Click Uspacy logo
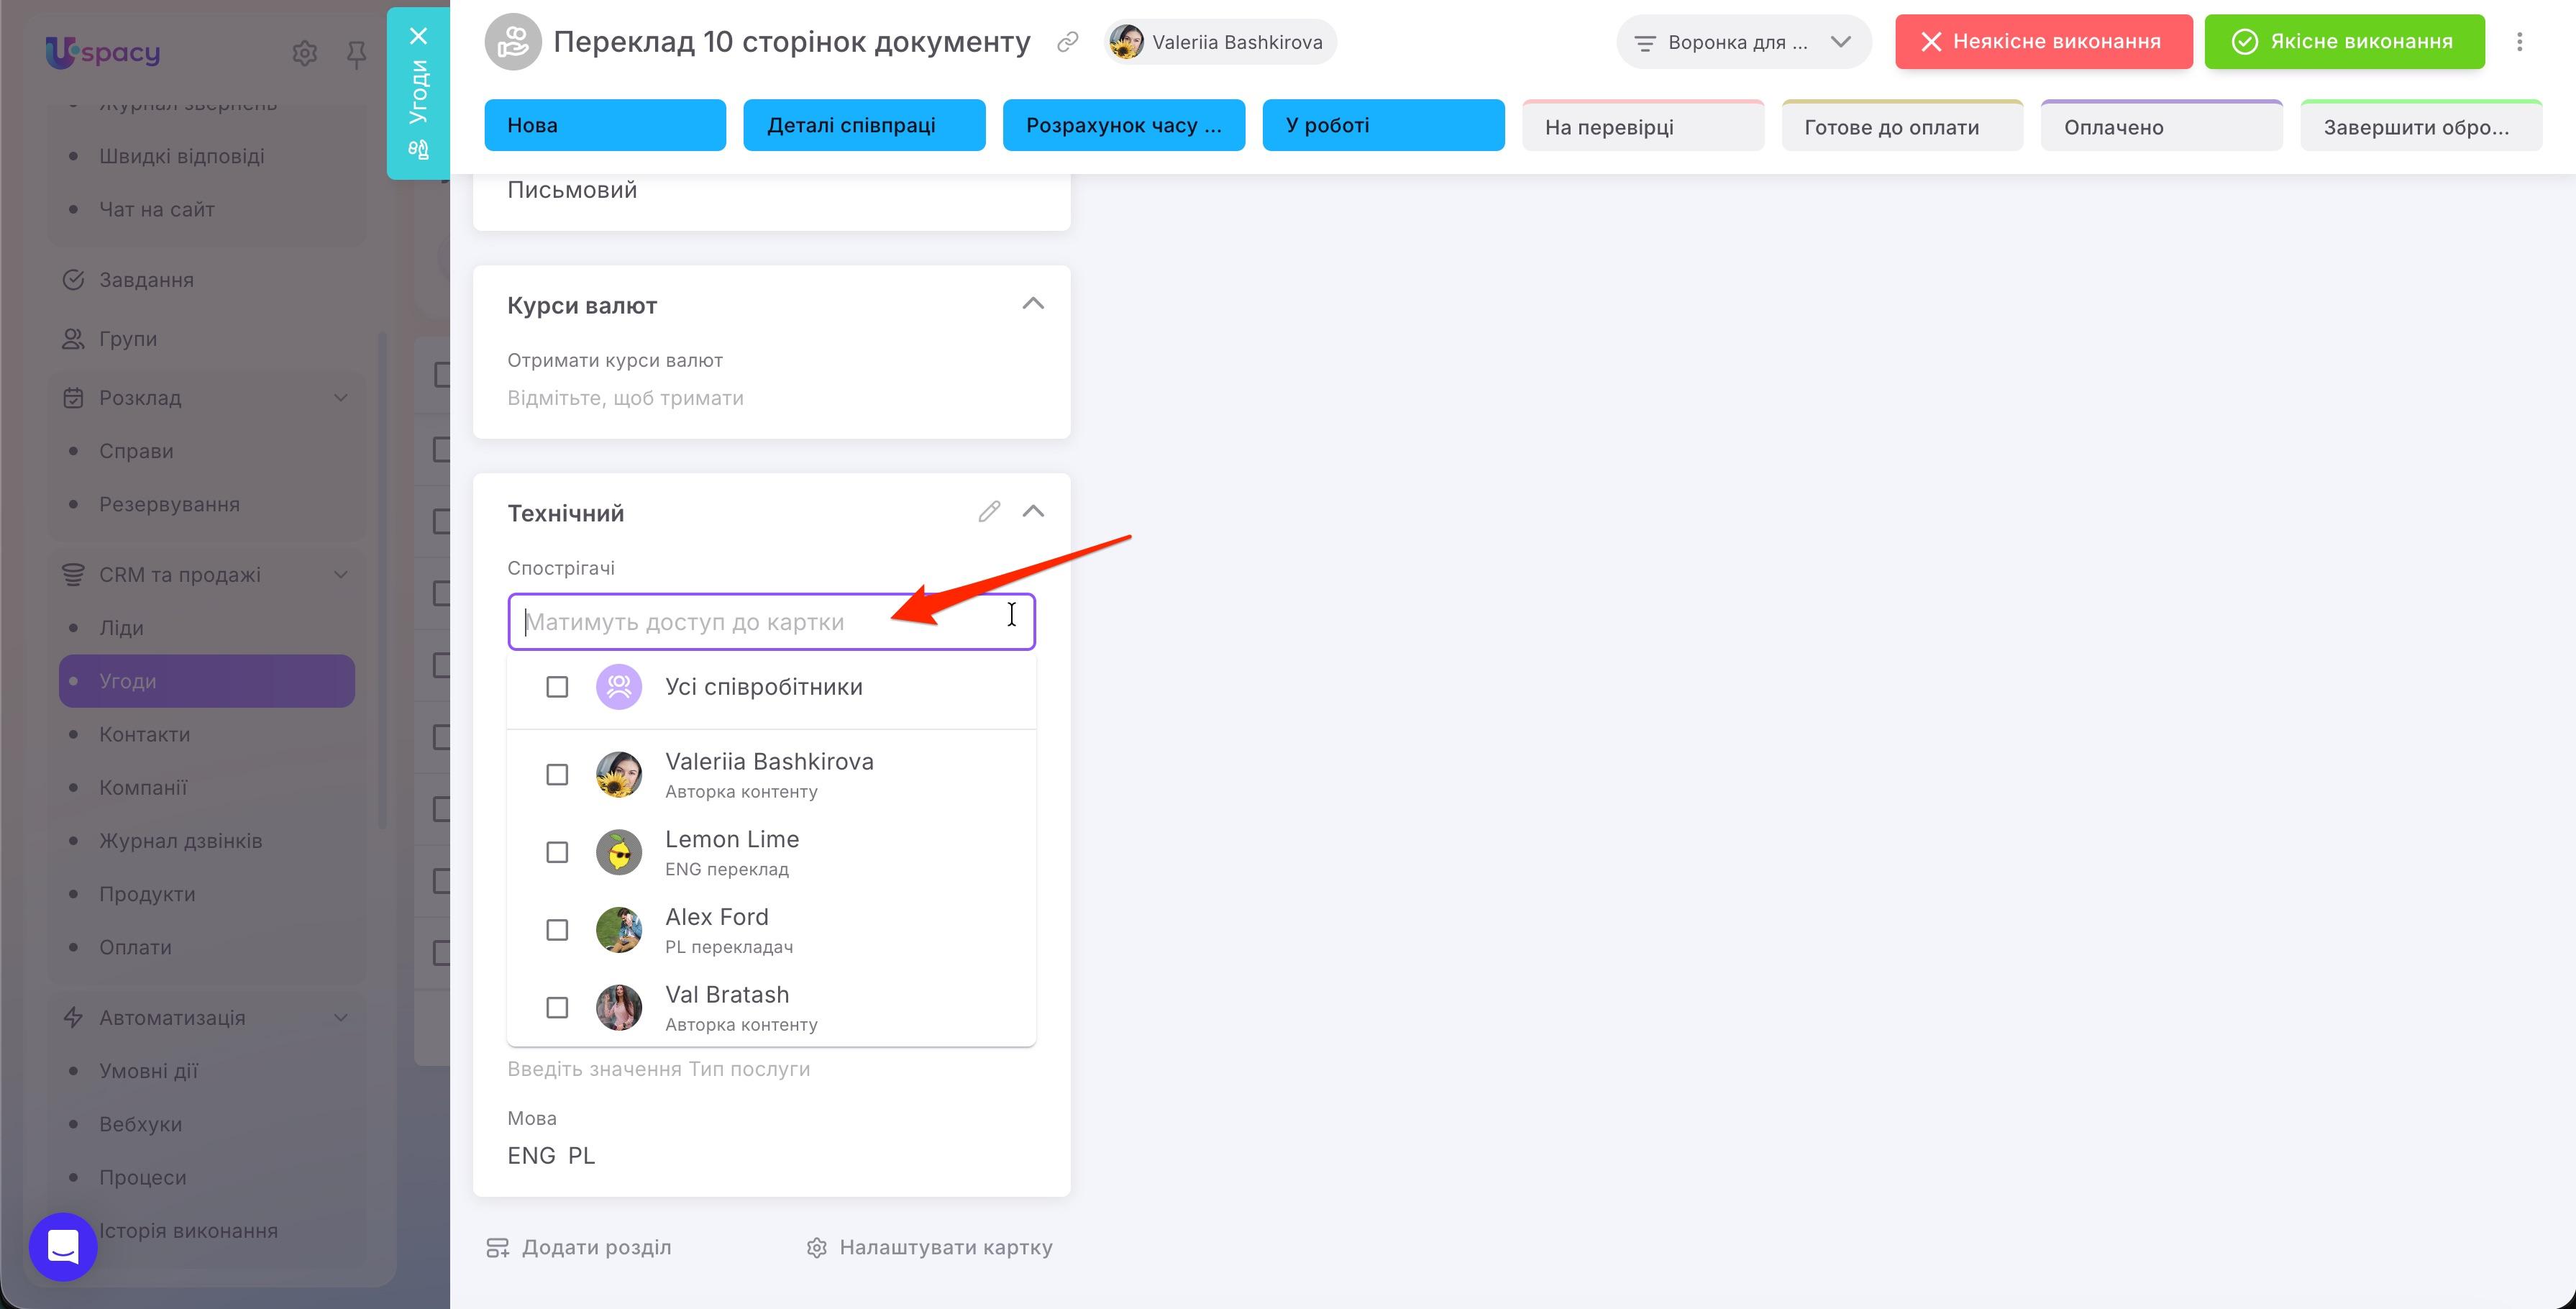 (x=103, y=52)
